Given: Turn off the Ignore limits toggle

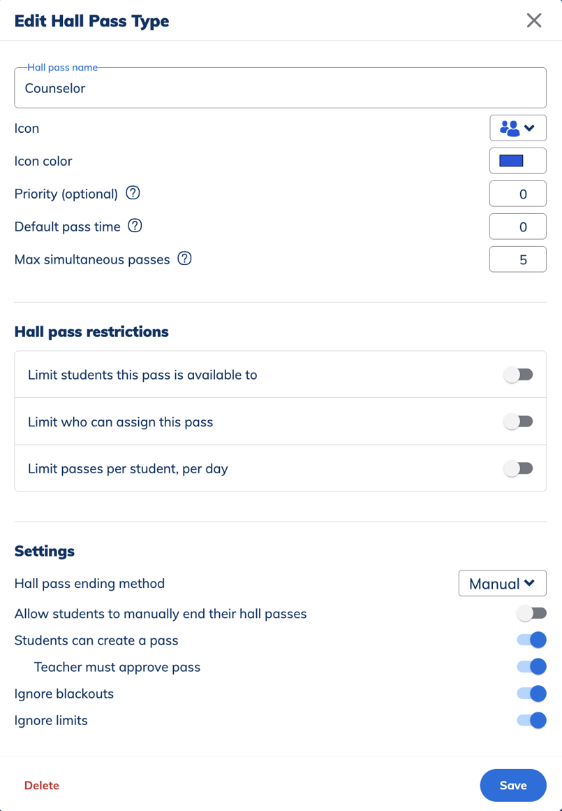Looking at the screenshot, I should (x=532, y=719).
